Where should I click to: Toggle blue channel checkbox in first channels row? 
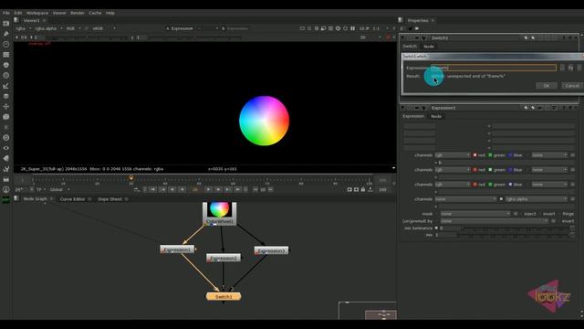click(x=510, y=155)
